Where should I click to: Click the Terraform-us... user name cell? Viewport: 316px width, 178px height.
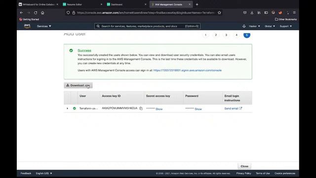89,108
